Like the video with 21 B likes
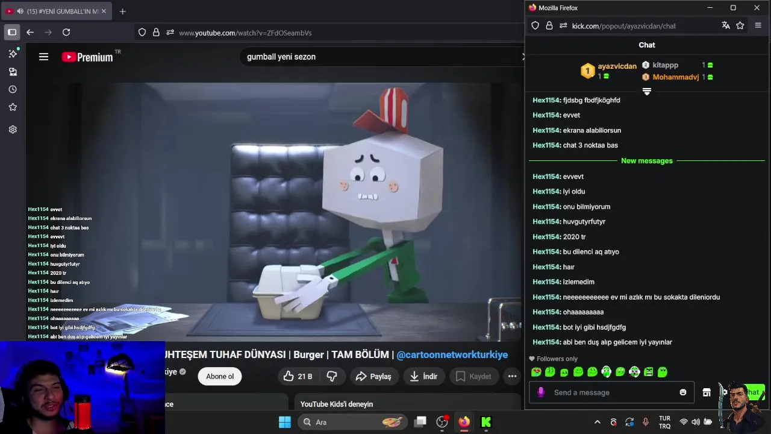Image resolution: width=771 pixels, height=434 pixels. tap(298, 376)
